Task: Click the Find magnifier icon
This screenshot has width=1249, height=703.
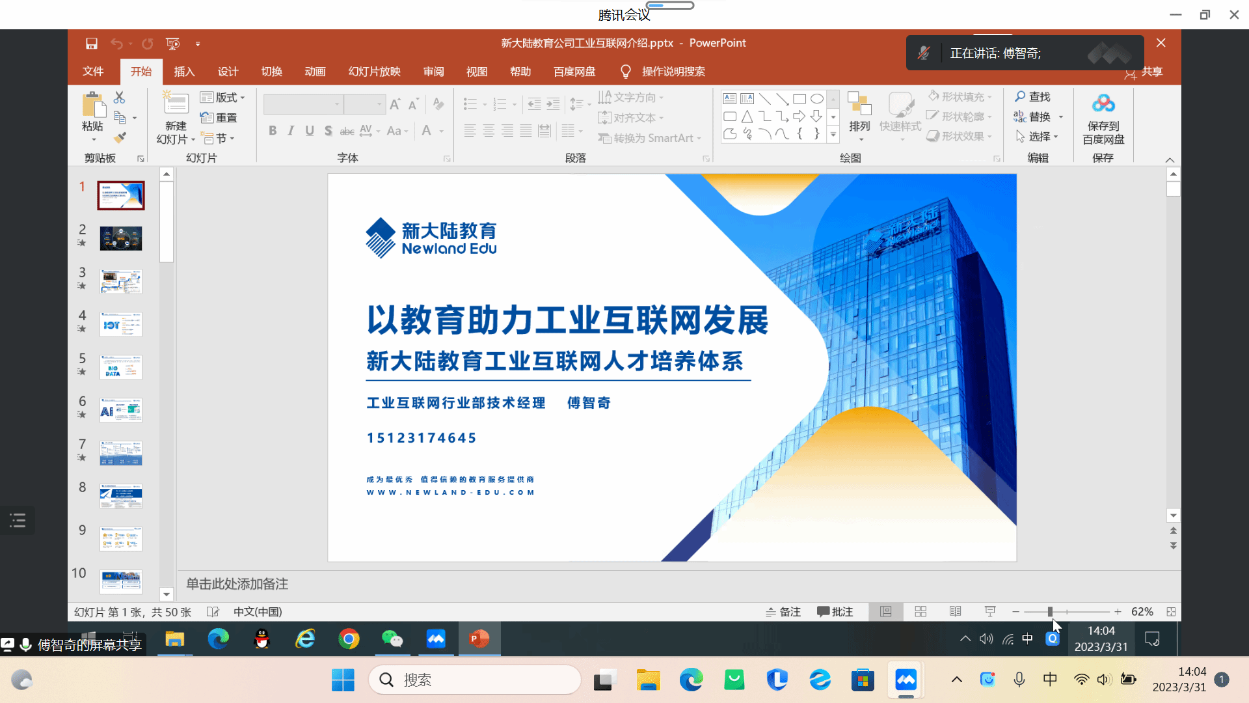Action: pyautogui.click(x=1020, y=96)
